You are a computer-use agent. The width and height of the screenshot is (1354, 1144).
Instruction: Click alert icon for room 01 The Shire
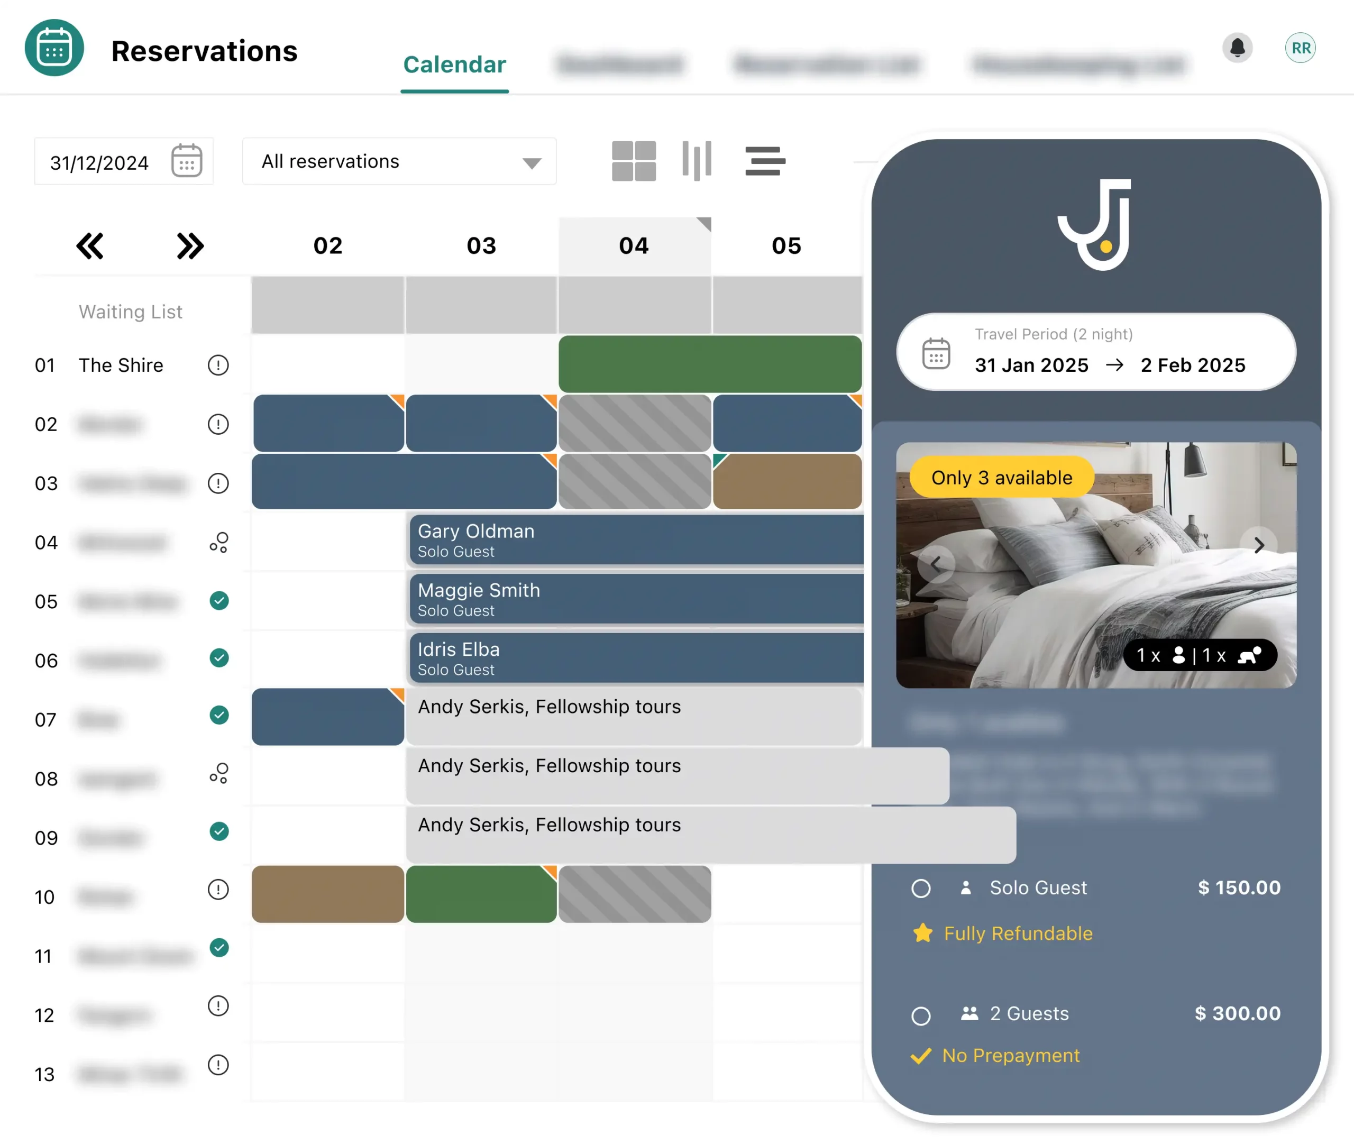click(x=218, y=365)
